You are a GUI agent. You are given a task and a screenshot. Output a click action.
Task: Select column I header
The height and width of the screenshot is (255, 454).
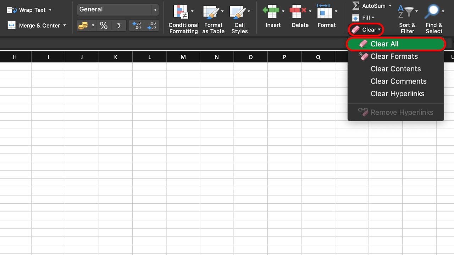48,57
